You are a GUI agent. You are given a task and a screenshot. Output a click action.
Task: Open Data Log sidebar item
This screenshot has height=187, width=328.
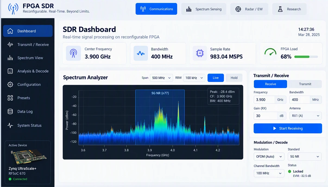[28, 111]
